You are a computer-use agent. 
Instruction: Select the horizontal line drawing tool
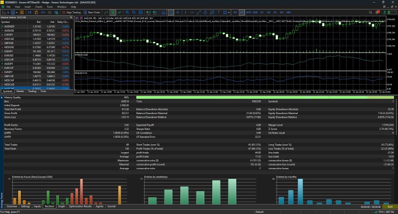coord(192,12)
